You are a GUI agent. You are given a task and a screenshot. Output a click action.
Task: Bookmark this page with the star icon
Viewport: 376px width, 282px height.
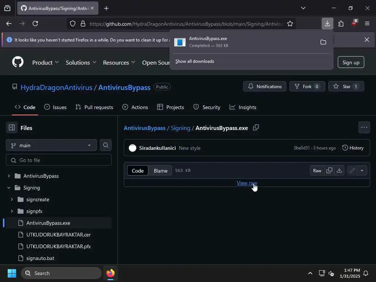(x=290, y=23)
